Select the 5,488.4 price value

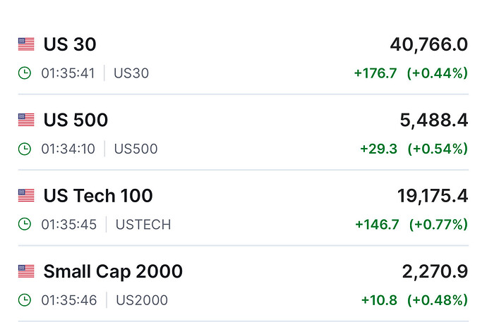click(x=434, y=120)
